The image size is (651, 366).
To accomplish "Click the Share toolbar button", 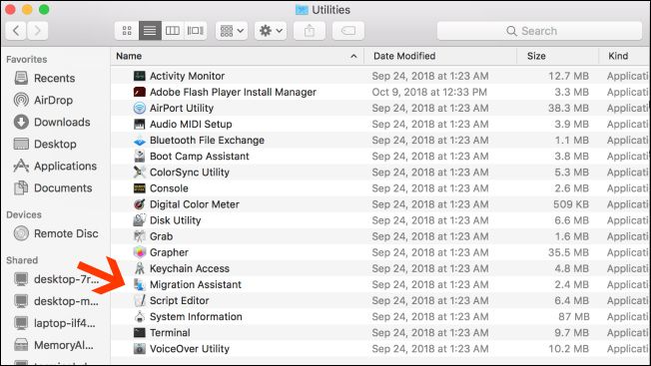I will (310, 31).
